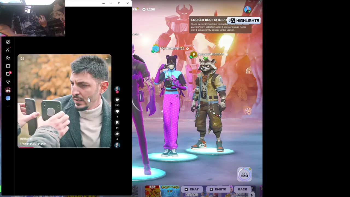Click the TikTok video to pause it

(x=65, y=101)
